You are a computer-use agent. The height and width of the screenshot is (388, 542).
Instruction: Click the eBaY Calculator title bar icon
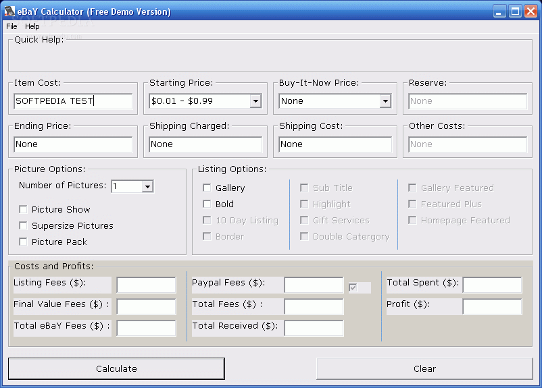[9, 11]
